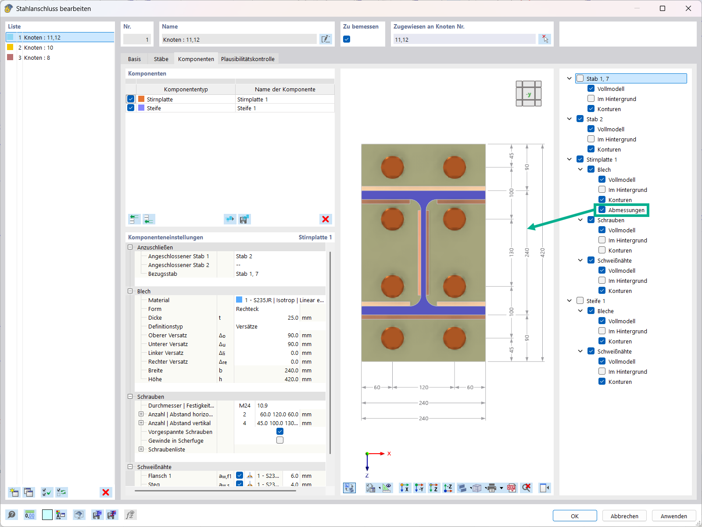Screen dimensions: 702x527
Task: Insert component at end icon in Komponenten
Action: tap(149, 219)
